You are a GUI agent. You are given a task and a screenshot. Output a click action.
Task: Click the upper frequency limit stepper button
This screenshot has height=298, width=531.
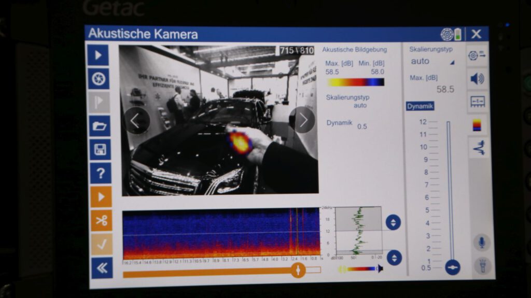point(393,223)
